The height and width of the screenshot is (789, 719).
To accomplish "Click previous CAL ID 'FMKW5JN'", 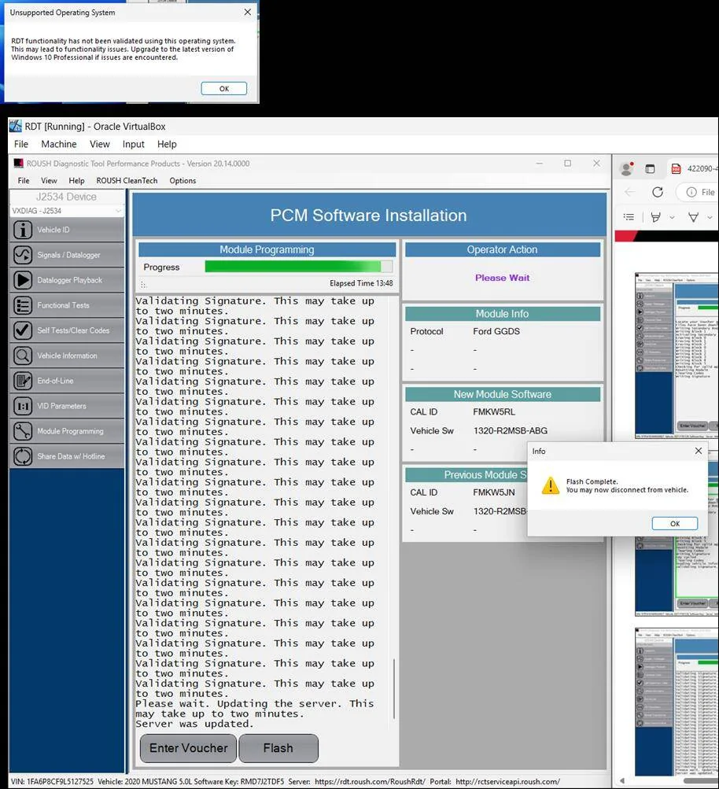I will [493, 492].
